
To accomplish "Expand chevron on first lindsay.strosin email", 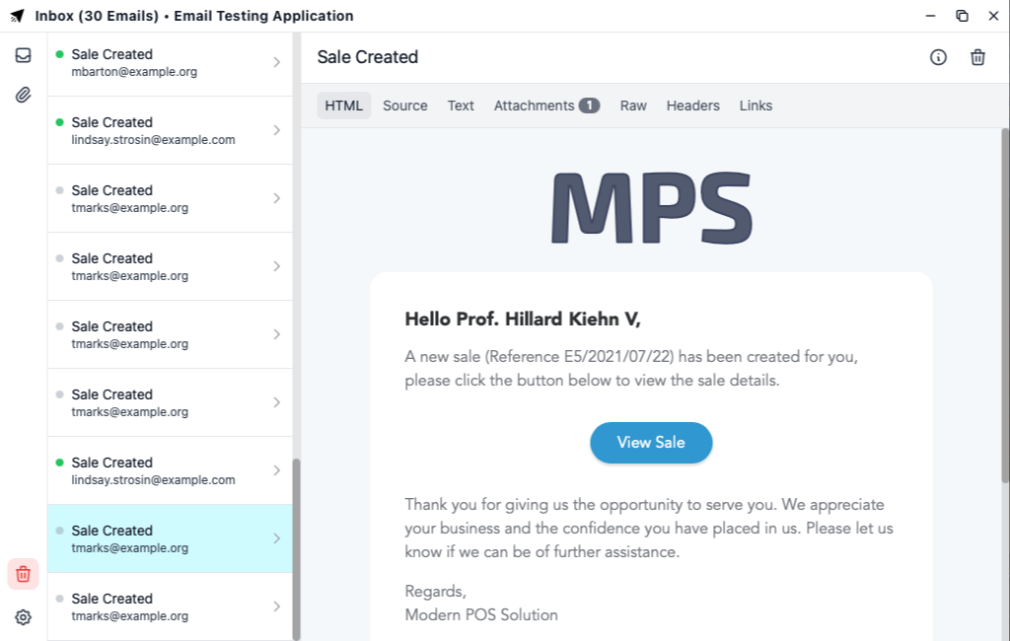I will [276, 130].
